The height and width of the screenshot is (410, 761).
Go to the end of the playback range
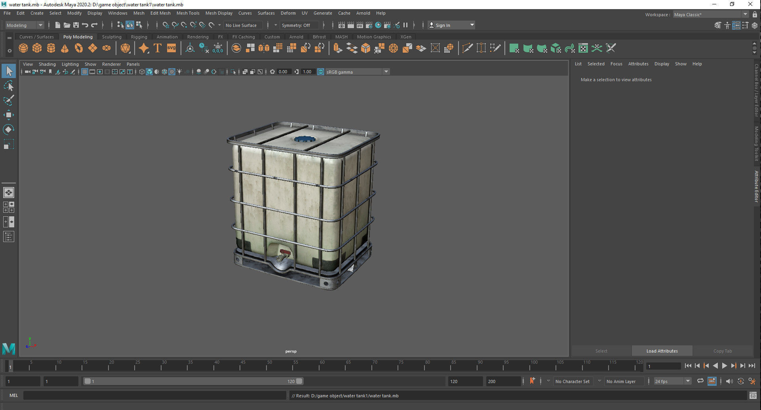752,366
